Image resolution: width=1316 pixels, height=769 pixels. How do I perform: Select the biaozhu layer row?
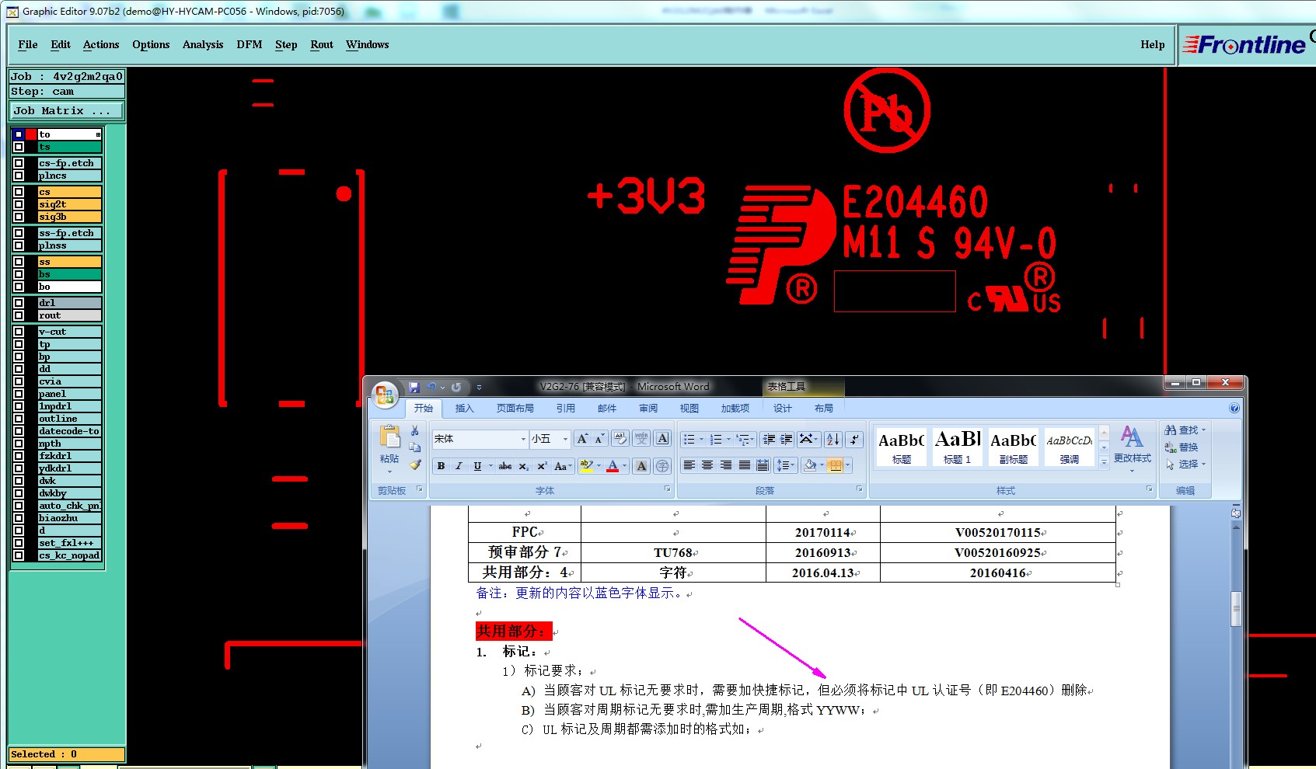(x=69, y=518)
